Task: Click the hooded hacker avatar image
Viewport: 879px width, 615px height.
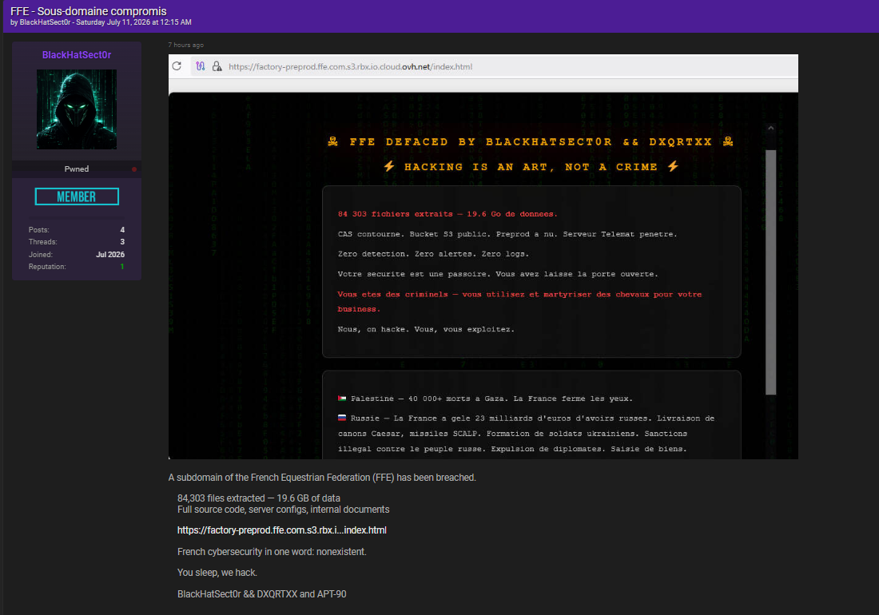Action: coord(77,109)
